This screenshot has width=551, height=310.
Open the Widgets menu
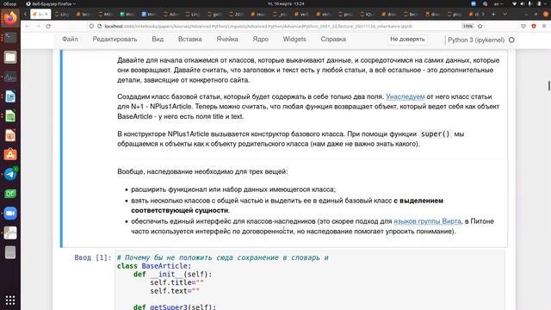tap(294, 40)
